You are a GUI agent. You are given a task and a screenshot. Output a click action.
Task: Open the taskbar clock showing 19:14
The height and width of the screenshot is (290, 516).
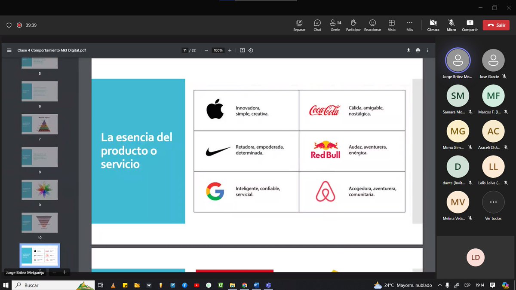(480, 285)
